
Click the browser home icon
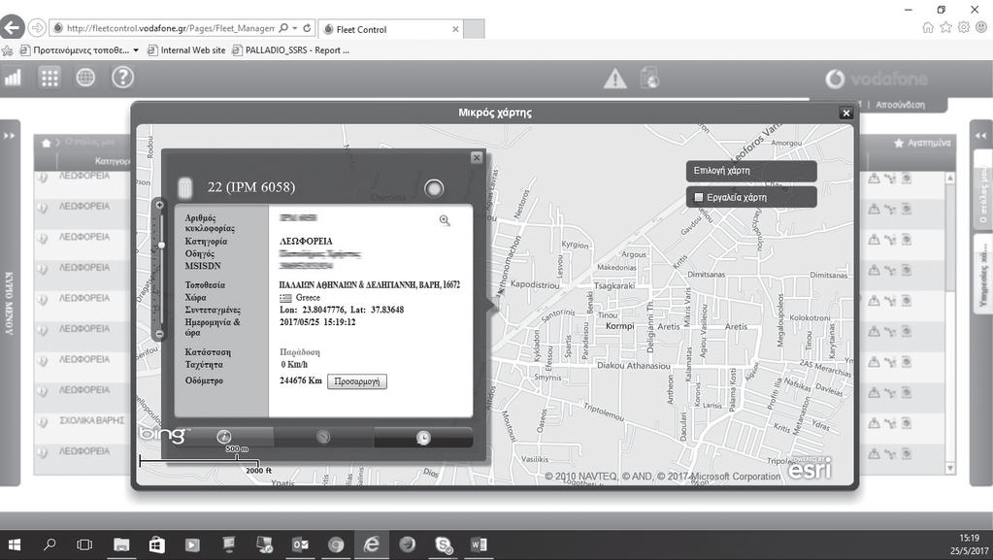click(928, 27)
